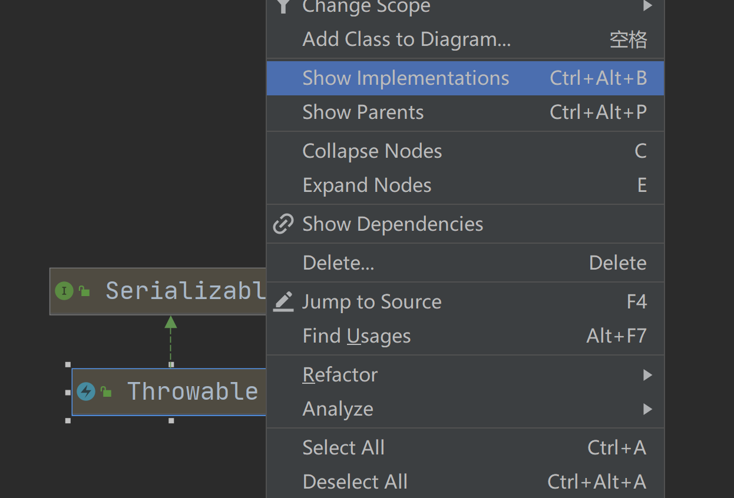
Task: Select Show Implementations from the menu
Action: 405,77
